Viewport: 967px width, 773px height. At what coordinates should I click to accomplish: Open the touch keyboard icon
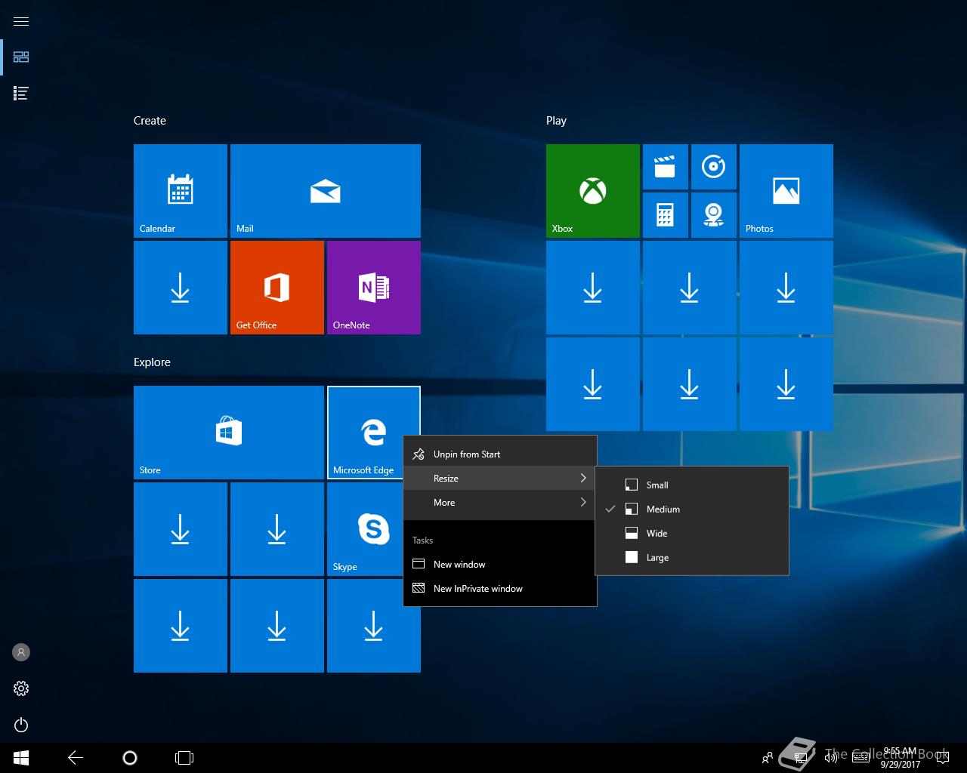pos(860,758)
